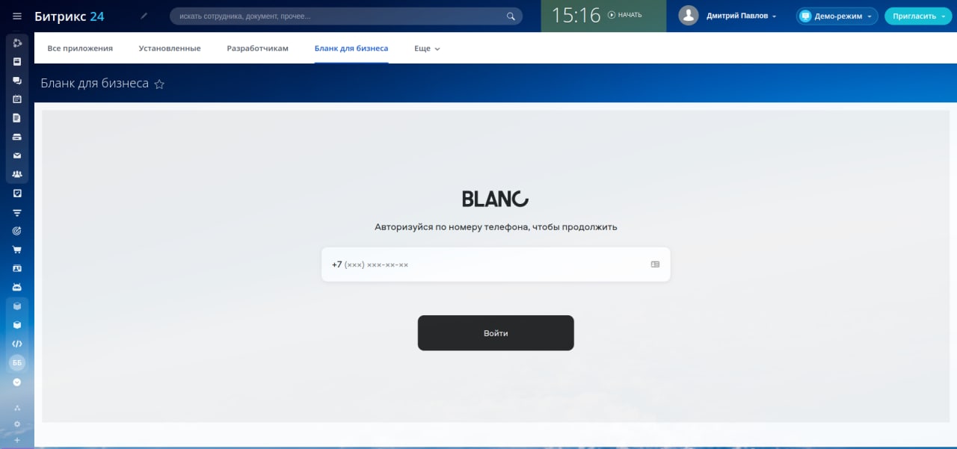The width and height of the screenshot is (957, 449).
Task: Open the hamburger main menu
Action: [x=17, y=16]
